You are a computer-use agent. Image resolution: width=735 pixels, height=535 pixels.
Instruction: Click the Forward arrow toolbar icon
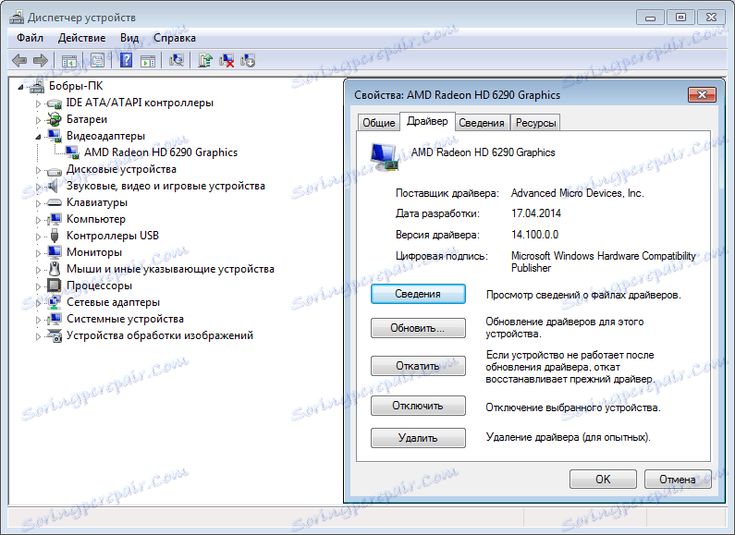(x=41, y=60)
